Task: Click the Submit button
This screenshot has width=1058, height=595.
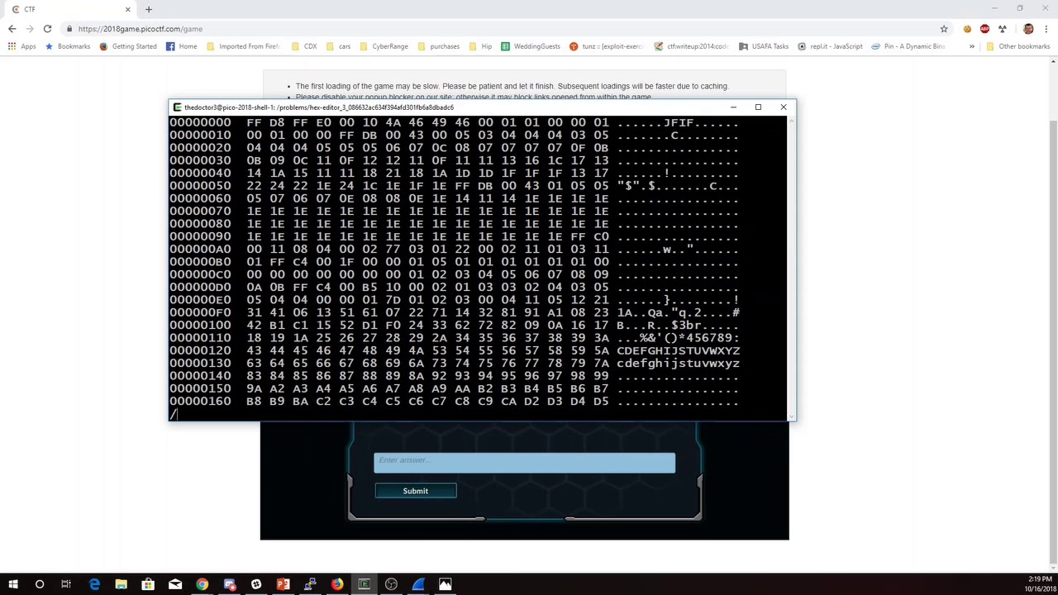Action: (x=416, y=491)
